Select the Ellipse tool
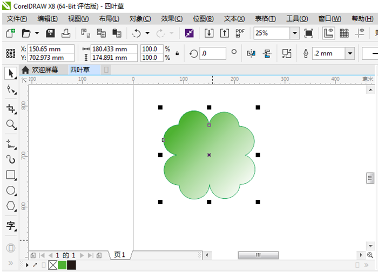This screenshot has width=378, height=272. 10,191
